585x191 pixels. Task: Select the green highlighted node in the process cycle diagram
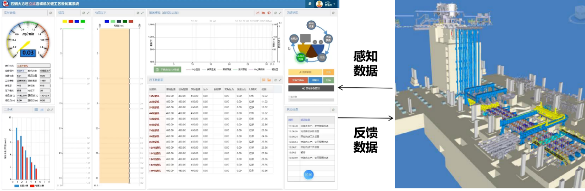click(300, 58)
